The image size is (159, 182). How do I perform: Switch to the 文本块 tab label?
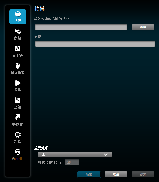point(17,55)
